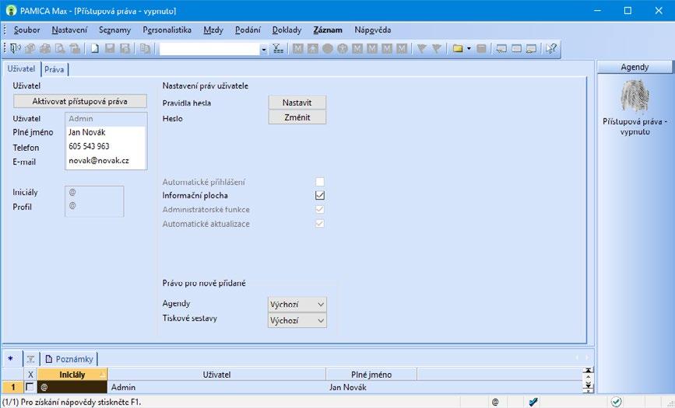675x408 pixels.
Task: Click the filter tab icon next to Poznámky
Action: [31, 358]
